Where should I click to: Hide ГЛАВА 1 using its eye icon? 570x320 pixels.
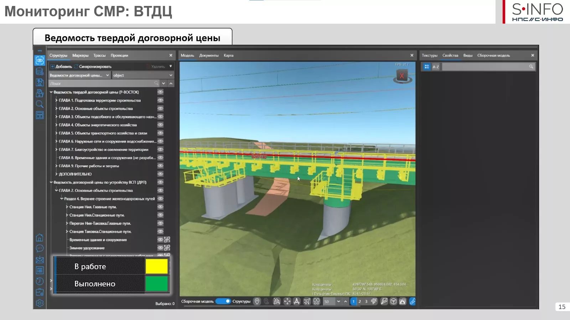point(160,100)
